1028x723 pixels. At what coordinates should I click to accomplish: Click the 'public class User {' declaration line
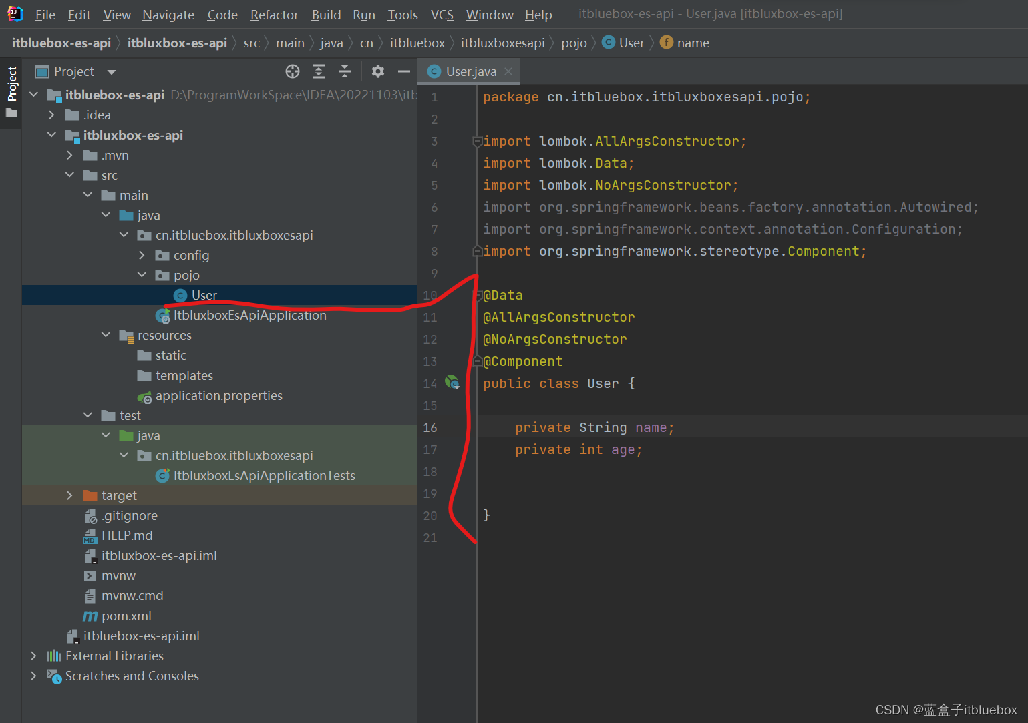[559, 383]
